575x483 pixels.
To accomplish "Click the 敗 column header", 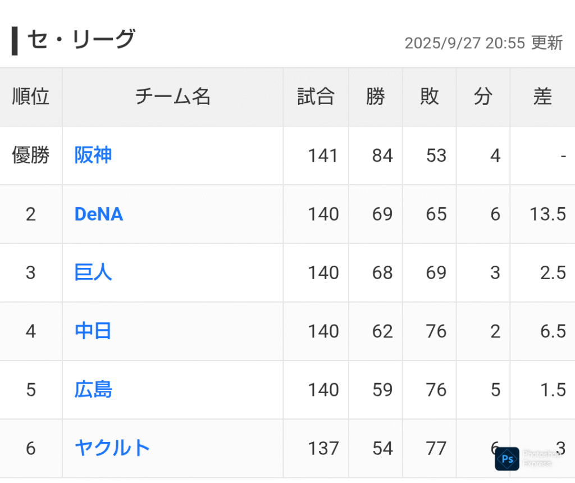I will 430,97.
